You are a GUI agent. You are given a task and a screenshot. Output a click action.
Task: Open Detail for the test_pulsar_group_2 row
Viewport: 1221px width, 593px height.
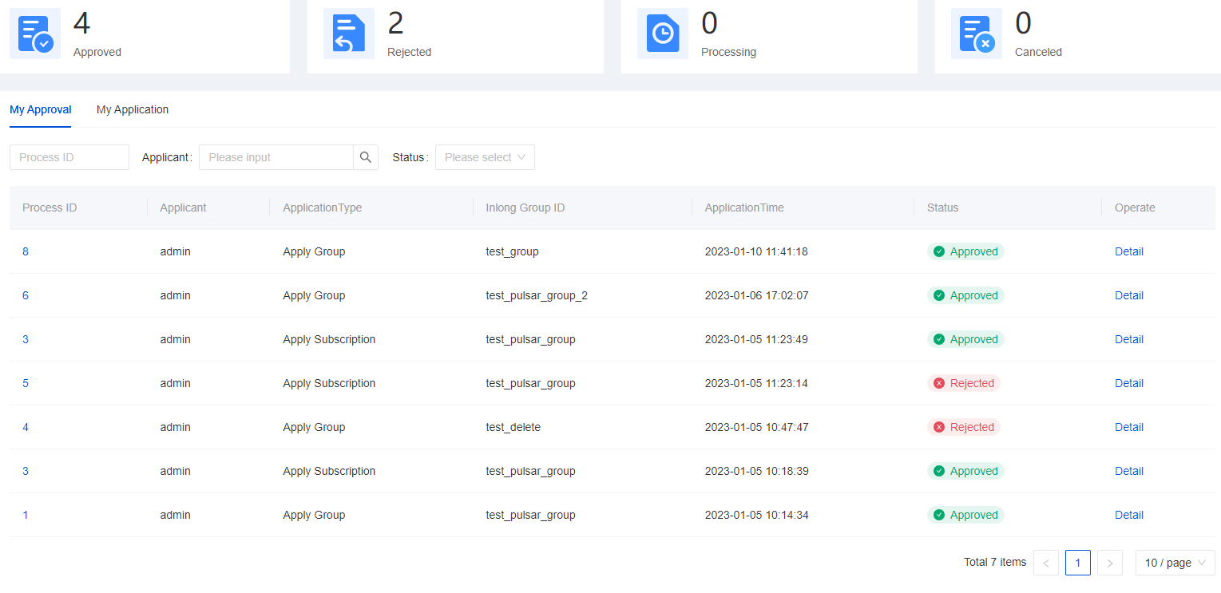1128,295
